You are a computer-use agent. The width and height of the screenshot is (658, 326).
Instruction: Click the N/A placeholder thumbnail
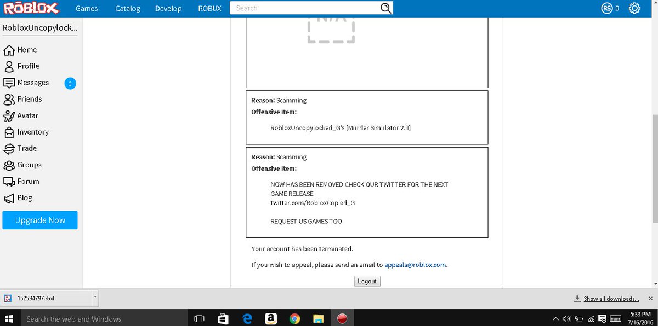[x=331, y=30]
